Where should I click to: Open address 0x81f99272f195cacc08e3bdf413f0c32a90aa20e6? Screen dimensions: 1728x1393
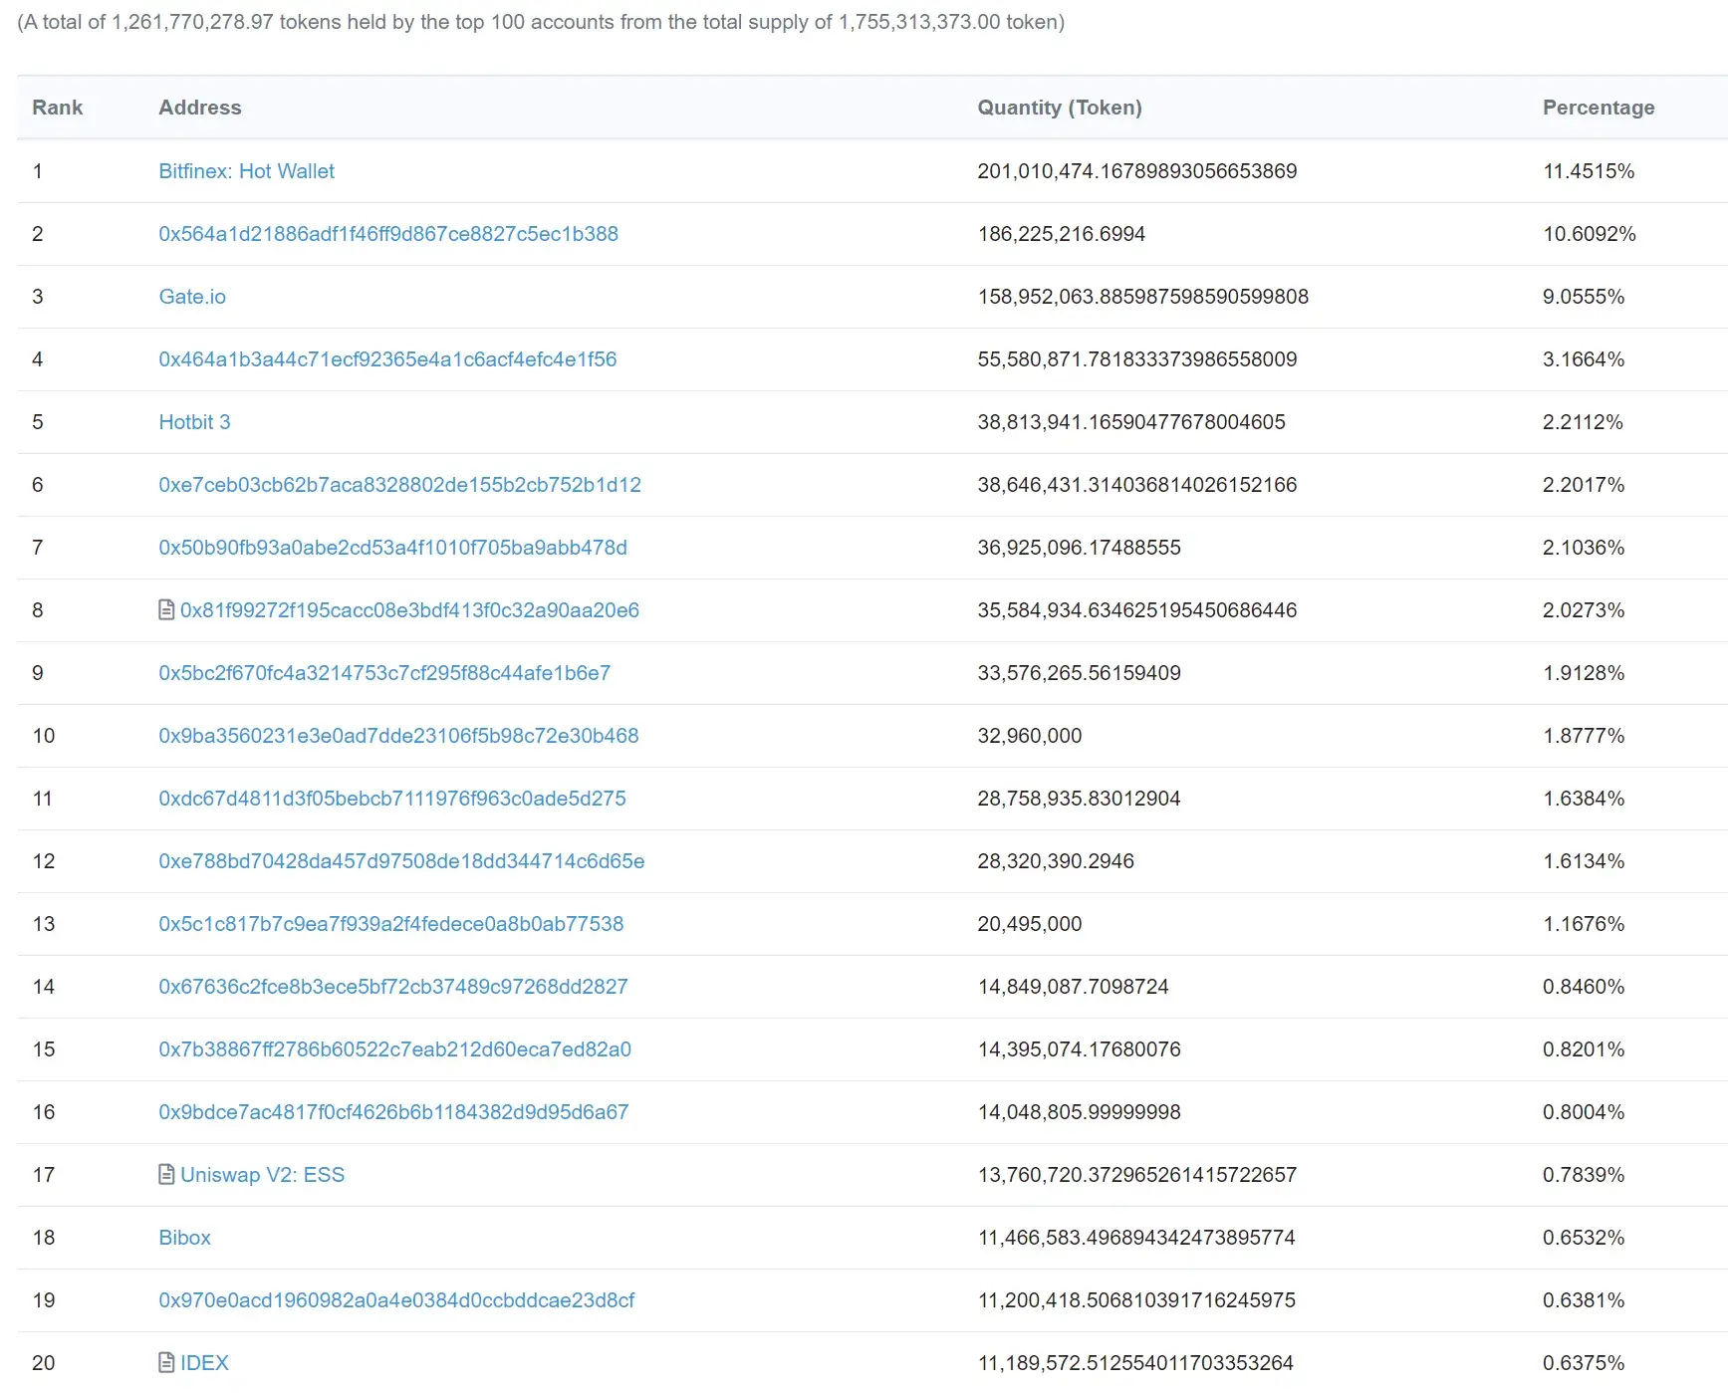[409, 610]
